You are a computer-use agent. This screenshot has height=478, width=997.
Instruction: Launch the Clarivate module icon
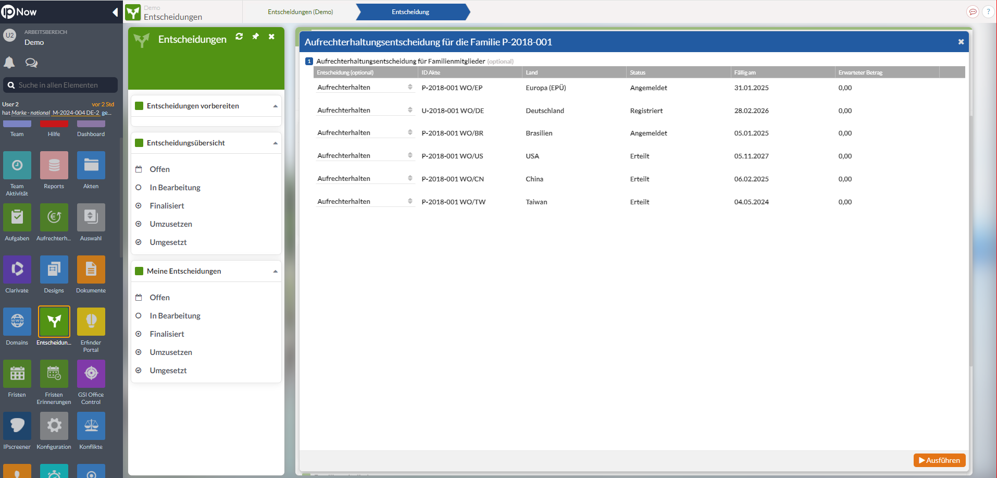click(x=17, y=270)
